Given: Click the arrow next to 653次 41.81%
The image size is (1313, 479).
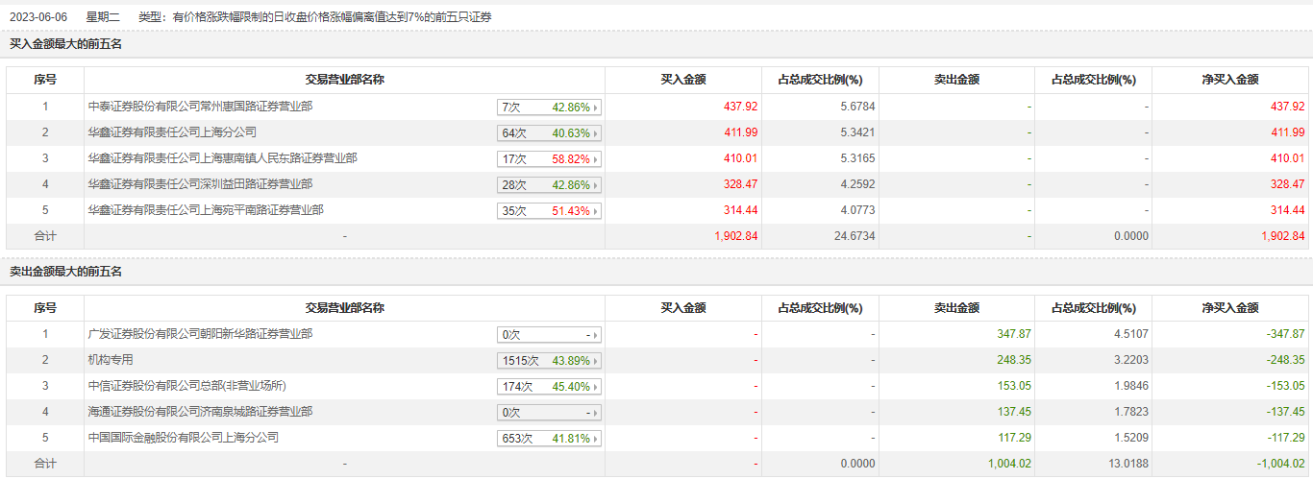Looking at the screenshot, I should (596, 439).
